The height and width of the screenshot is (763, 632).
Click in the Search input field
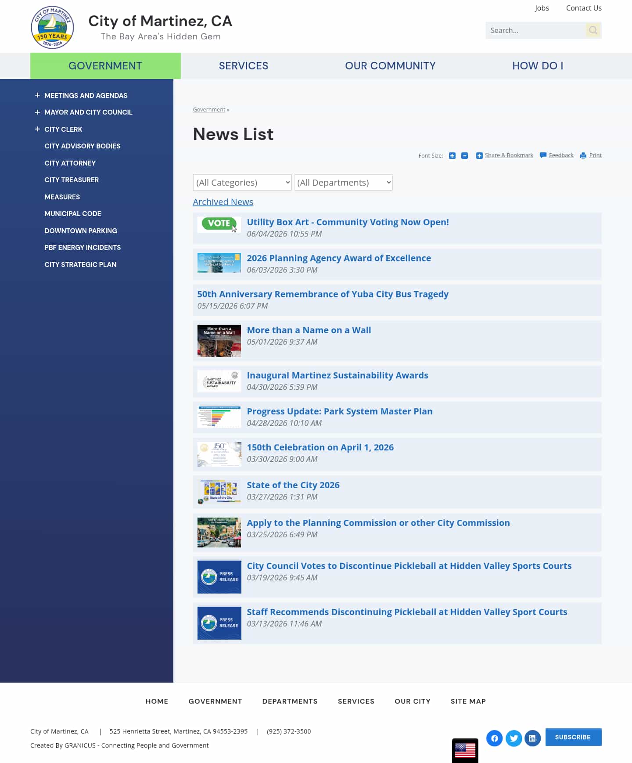click(x=535, y=30)
